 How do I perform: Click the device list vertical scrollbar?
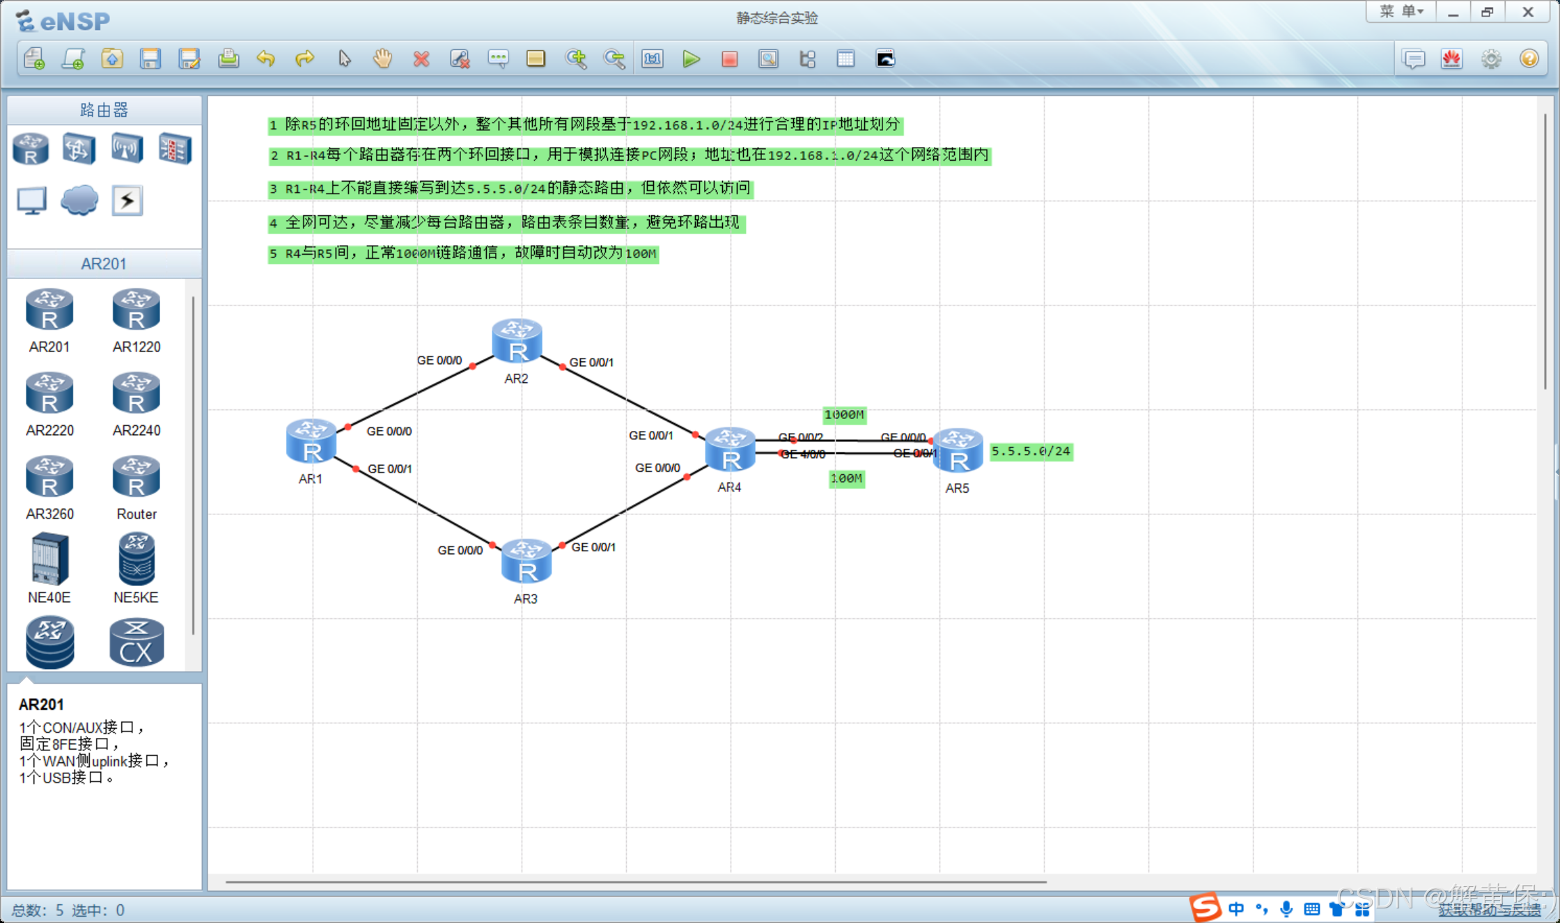point(193,465)
